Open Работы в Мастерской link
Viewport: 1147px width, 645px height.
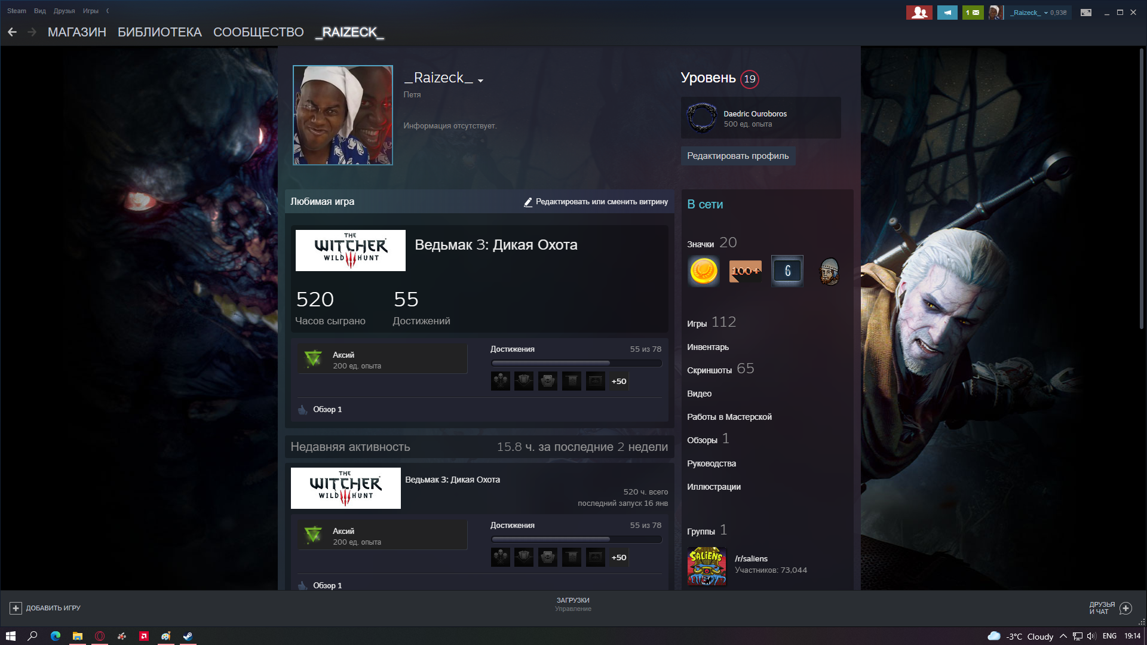(x=729, y=417)
